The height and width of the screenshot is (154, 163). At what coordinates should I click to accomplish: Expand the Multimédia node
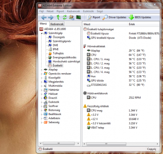click(42, 86)
